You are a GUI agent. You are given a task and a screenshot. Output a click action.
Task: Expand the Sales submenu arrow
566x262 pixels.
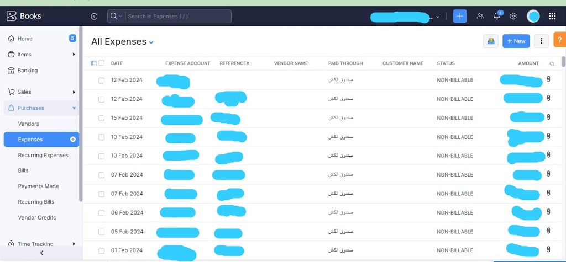74,92
